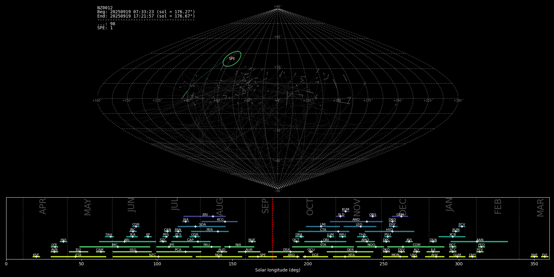
Task: Click the URS shower label in timeline
Action: point(413,255)
